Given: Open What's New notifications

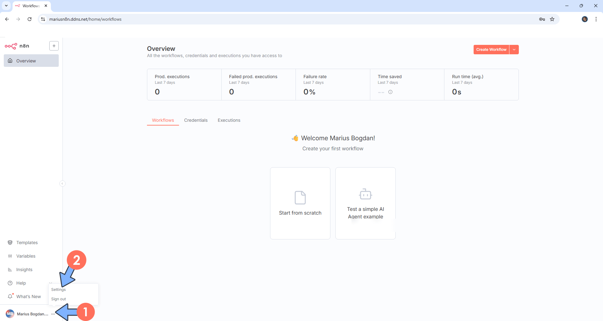Looking at the screenshot, I should [29, 297].
